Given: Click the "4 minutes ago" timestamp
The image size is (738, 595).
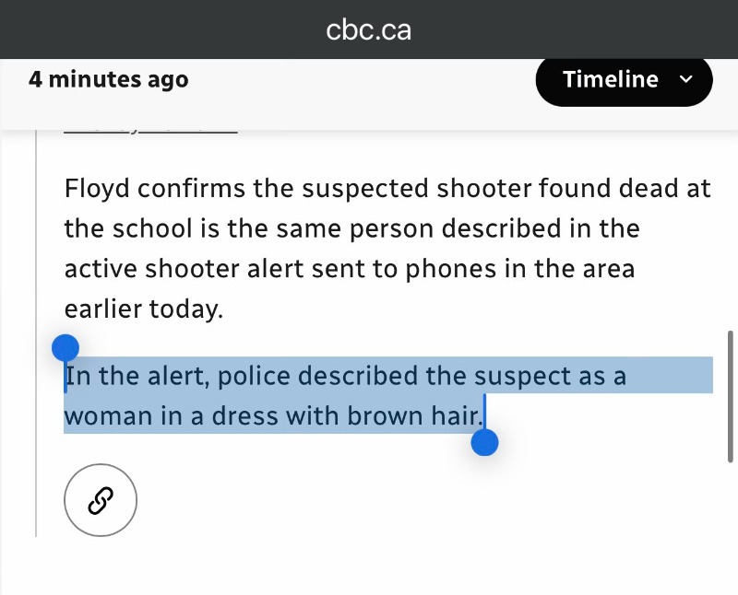Looking at the screenshot, I should (109, 80).
